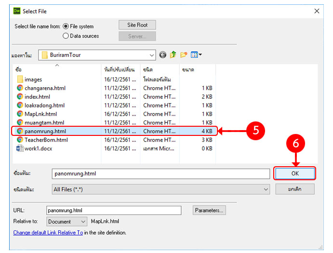The image size is (333, 253).
Task: Select the Data sources radio button
Action: pyautogui.click(x=66, y=36)
